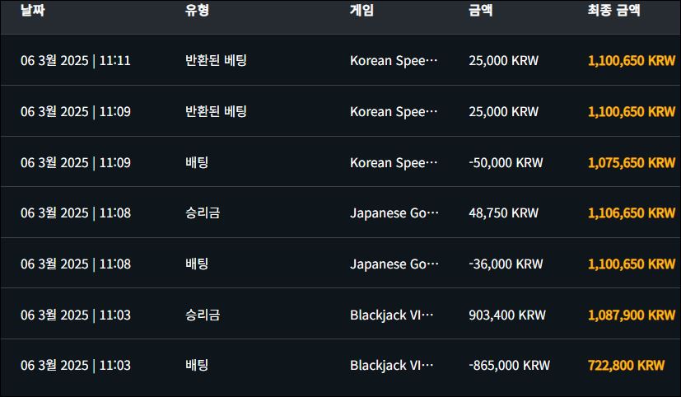Select the 48,750 KRW winnings amount

click(503, 213)
